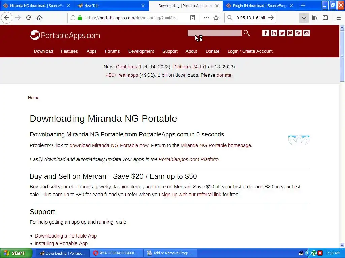Close the Miranda NG SourceForge tab
This screenshot has height=258, width=345.
point(68,6)
